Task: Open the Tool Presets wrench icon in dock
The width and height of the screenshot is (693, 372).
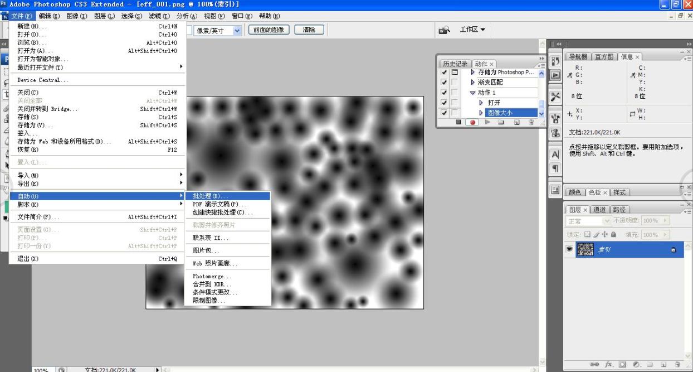Action: (555, 96)
